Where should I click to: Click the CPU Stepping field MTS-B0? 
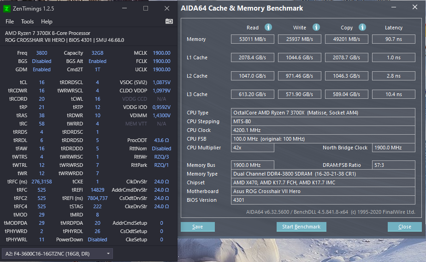coord(323,121)
